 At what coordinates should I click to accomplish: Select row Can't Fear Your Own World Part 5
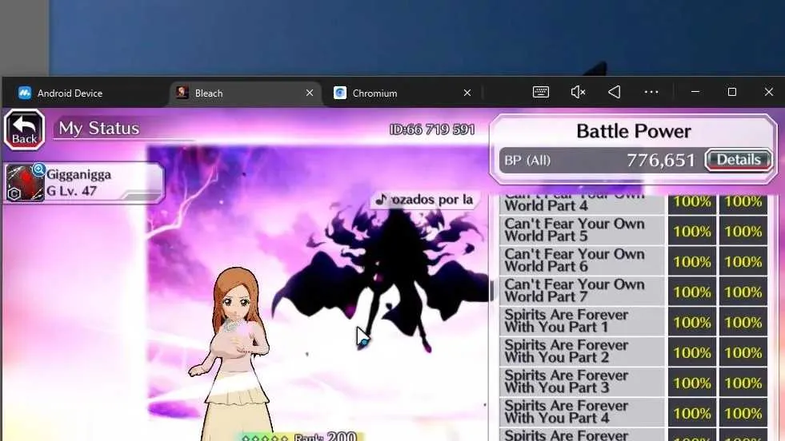(x=633, y=231)
